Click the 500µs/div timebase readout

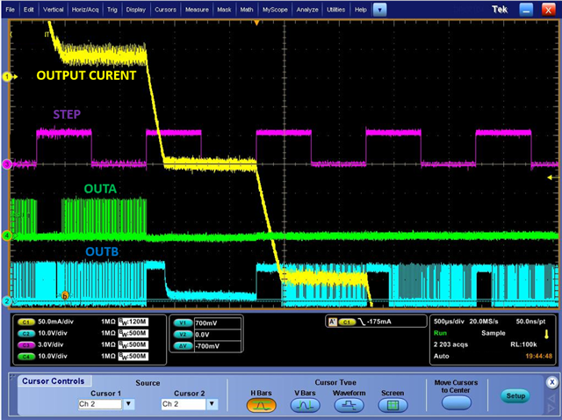click(449, 322)
